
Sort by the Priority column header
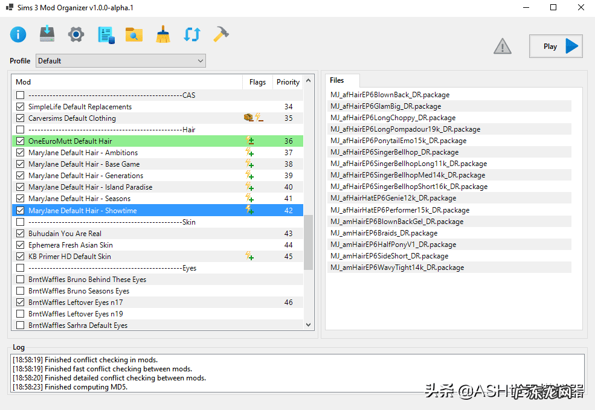(x=288, y=82)
